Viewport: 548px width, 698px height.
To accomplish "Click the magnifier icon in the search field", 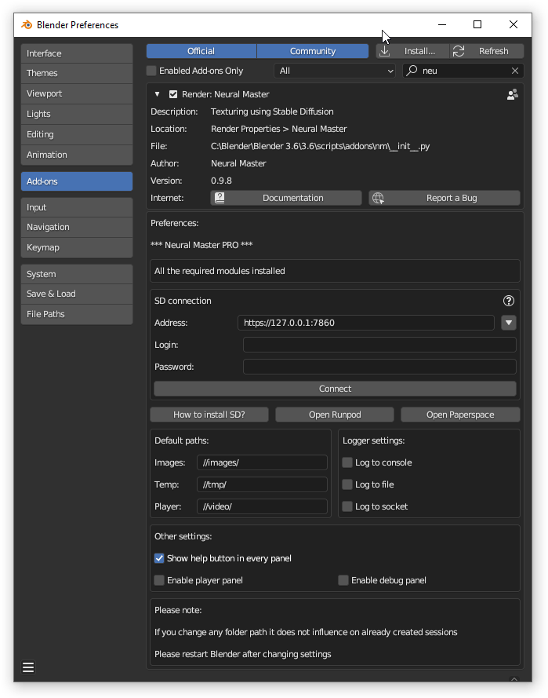I will [x=412, y=71].
